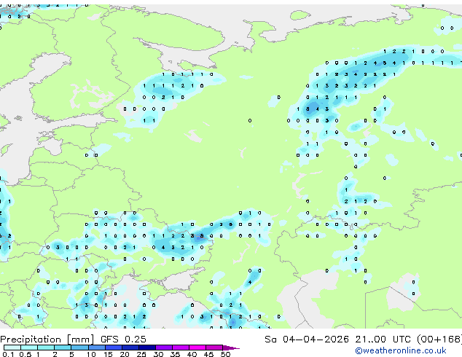The width and height of the screenshot is (462, 357).
Task: Select the 40–45 mm magenta legend swatch
Action: pyautogui.click(x=197, y=348)
